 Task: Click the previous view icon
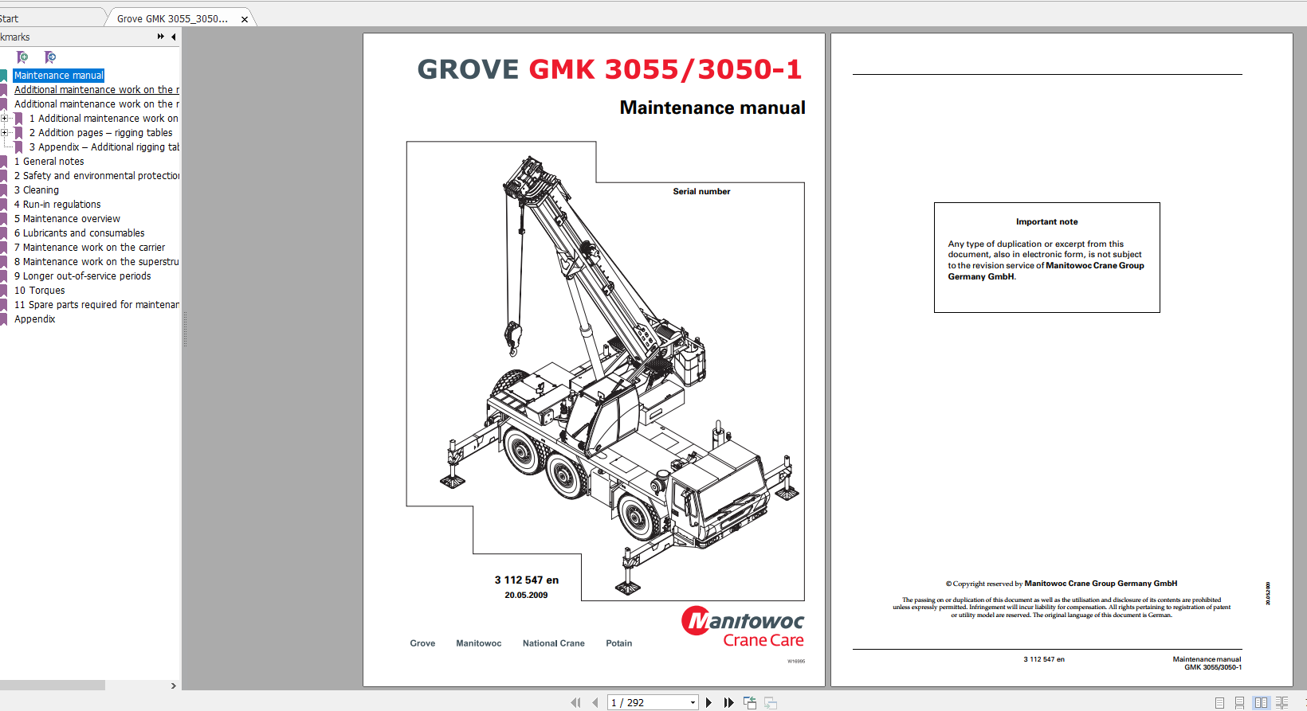[x=750, y=702]
